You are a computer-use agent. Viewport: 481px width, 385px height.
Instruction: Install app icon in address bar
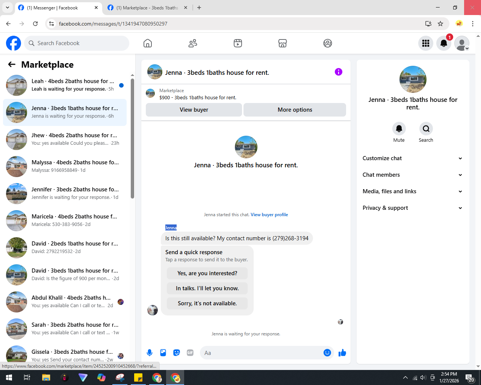click(428, 24)
